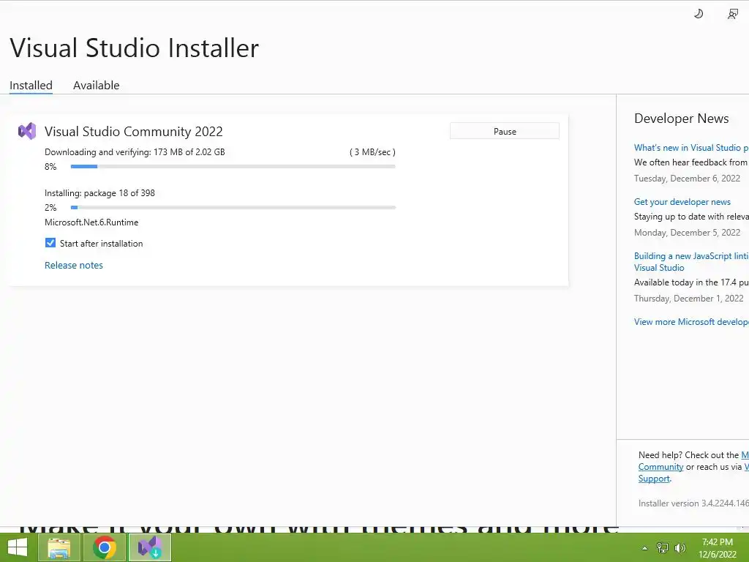Click the Monday, December 5, 2022 date
Viewport: 749px width, 562px height.
687,233
